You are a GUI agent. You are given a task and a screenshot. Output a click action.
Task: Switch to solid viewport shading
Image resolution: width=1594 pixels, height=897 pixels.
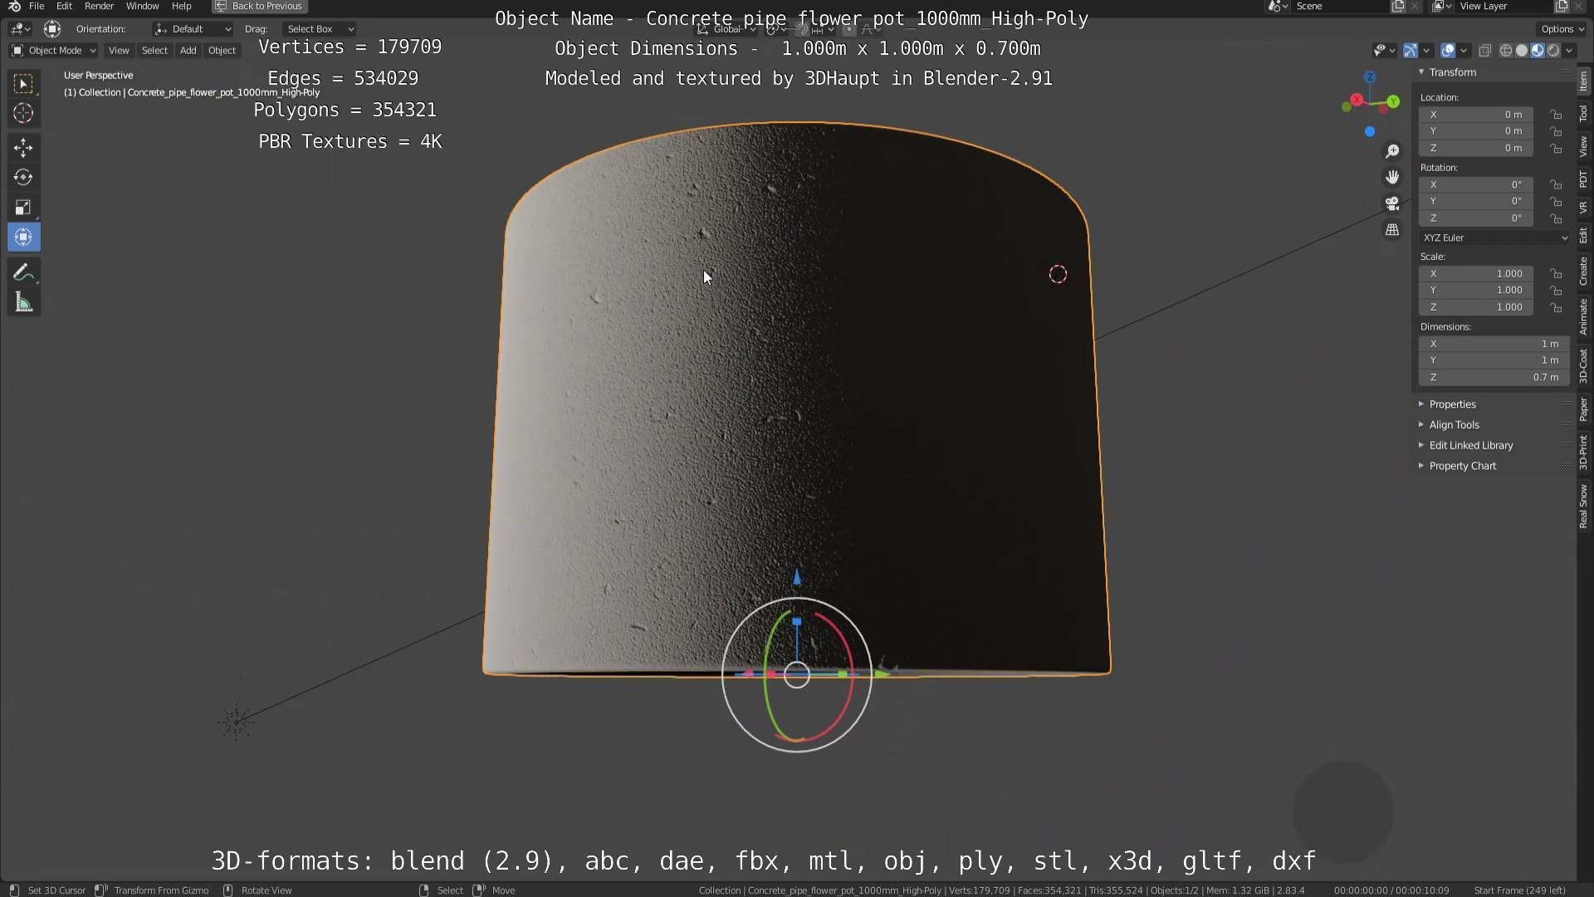[1522, 51]
